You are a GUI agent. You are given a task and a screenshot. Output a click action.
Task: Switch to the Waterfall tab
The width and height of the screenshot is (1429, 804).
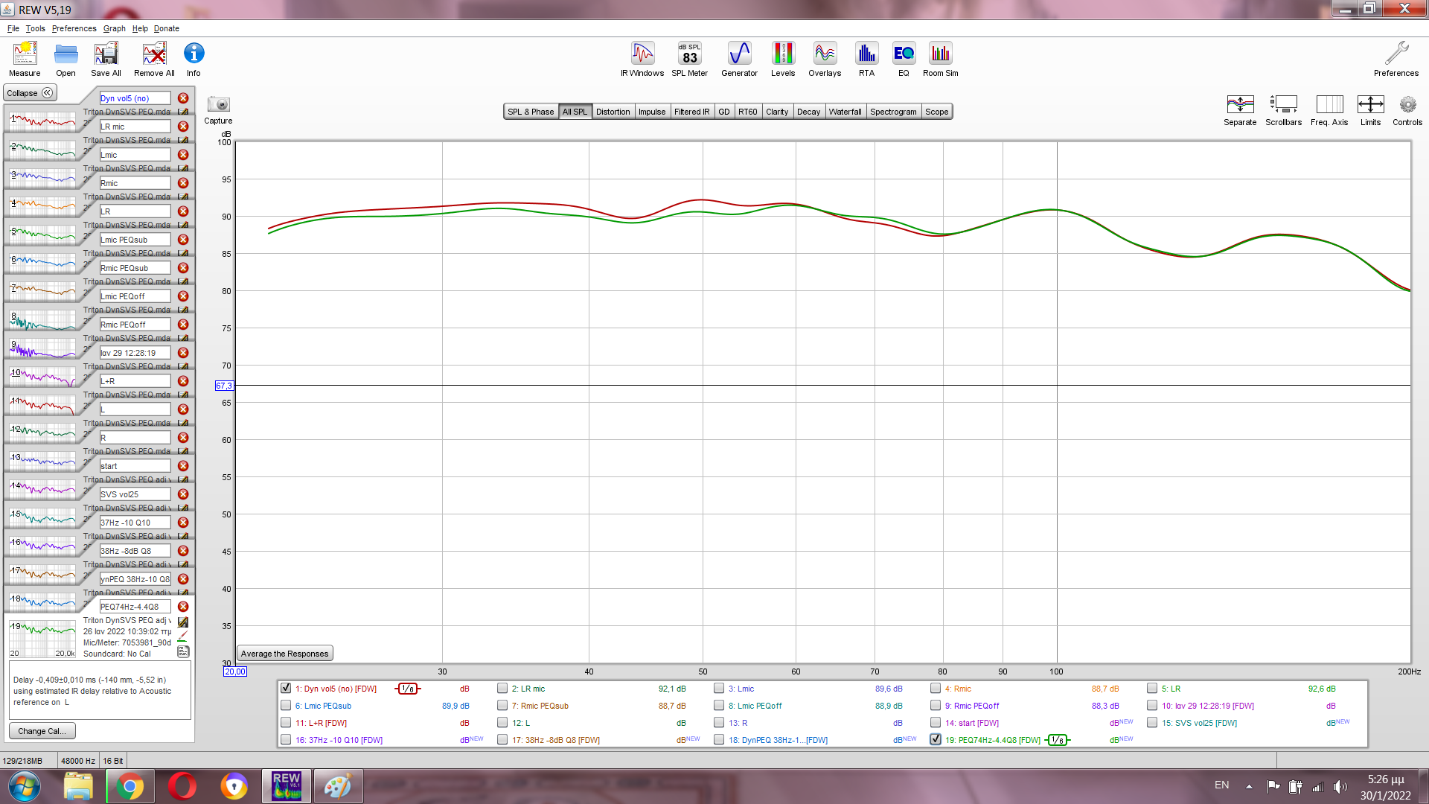pyautogui.click(x=845, y=112)
